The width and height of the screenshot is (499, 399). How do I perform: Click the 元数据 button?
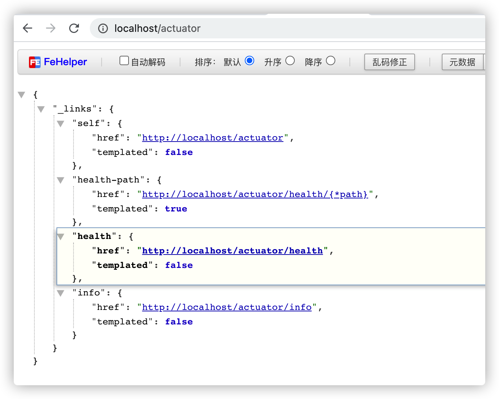[x=462, y=62]
